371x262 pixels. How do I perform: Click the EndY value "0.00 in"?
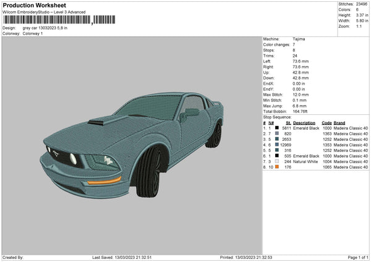[x=299, y=90]
